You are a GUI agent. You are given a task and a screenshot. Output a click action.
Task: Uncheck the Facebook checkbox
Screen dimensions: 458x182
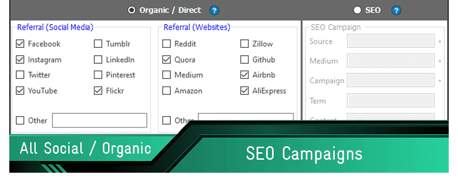coord(20,44)
